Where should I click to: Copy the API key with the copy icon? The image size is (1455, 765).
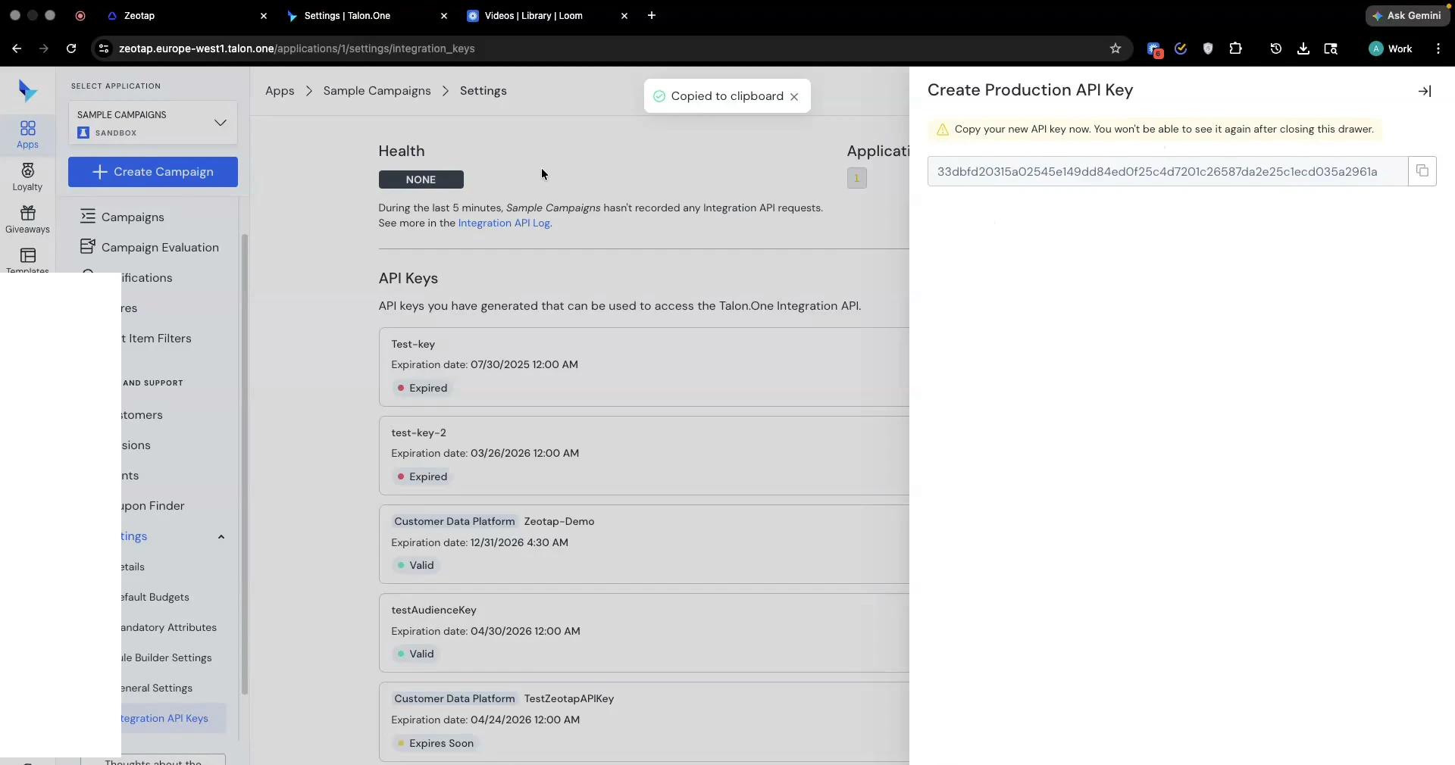[x=1422, y=171]
